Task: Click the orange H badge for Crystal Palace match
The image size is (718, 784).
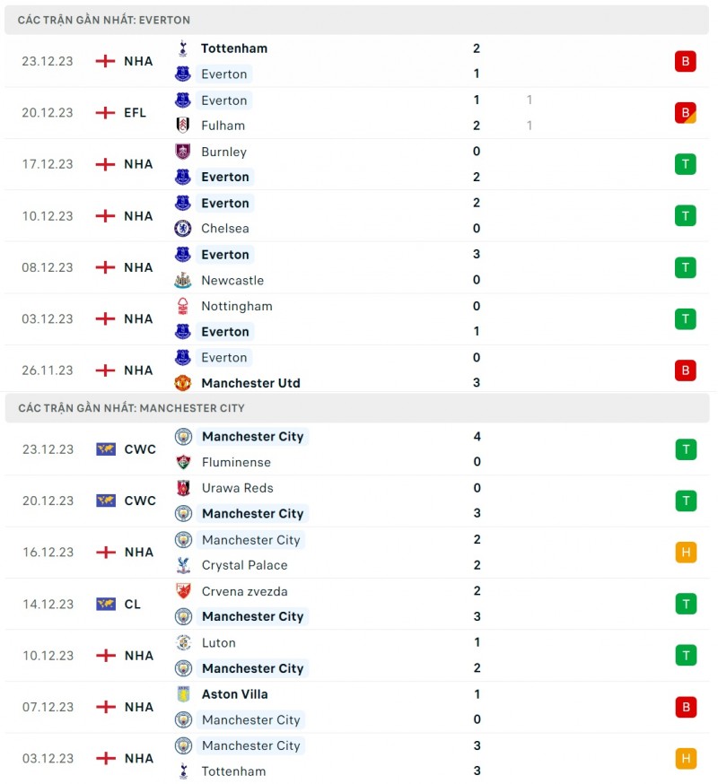Action: coord(686,553)
